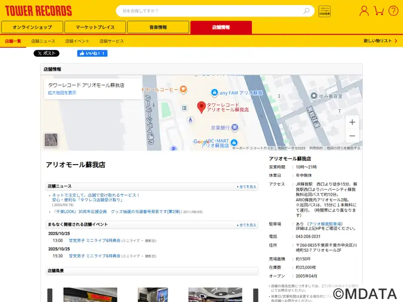Open the 店舗イベント submenu item
The image size is (403, 302).
coord(77,41)
